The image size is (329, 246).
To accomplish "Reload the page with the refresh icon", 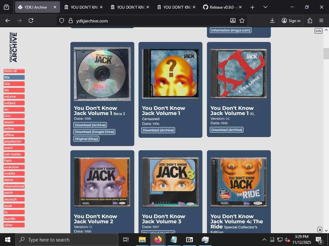I will [31, 20].
